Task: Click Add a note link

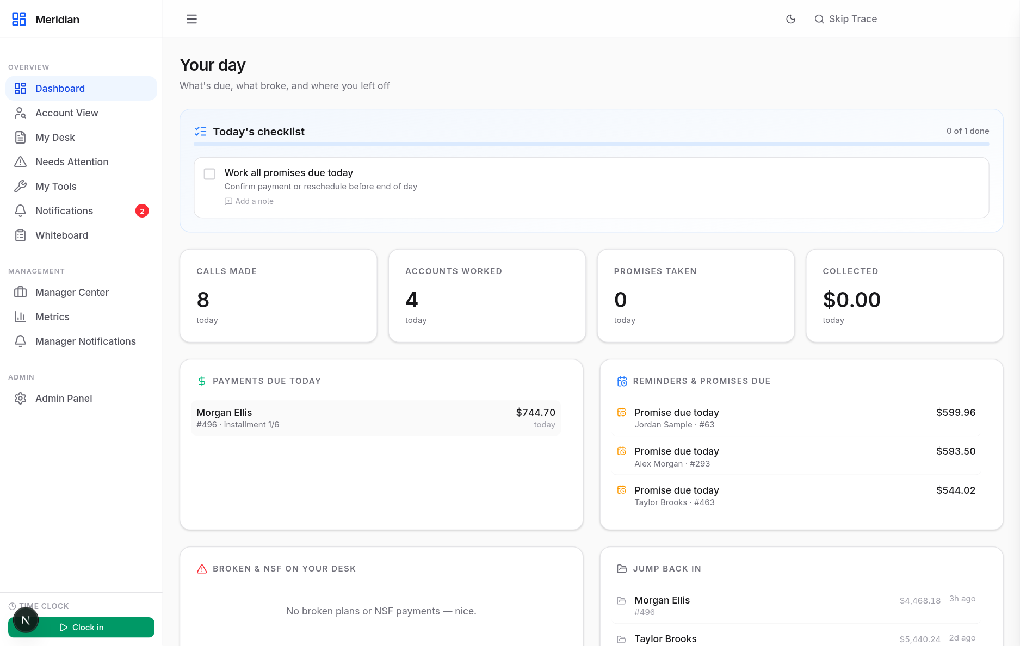Action: point(249,201)
